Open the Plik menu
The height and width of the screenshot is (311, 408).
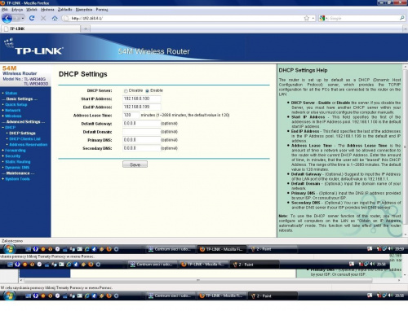click(x=5, y=10)
